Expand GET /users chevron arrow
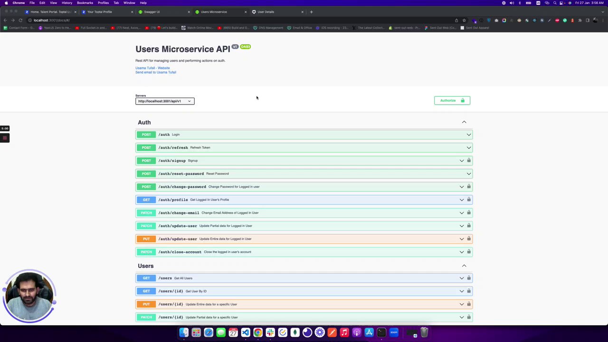Image resolution: width=608 pixels, height=342 pixels. pos(462,278)
